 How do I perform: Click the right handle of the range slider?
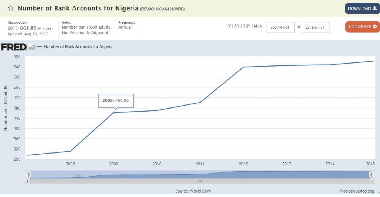click(x=370, y=174)
